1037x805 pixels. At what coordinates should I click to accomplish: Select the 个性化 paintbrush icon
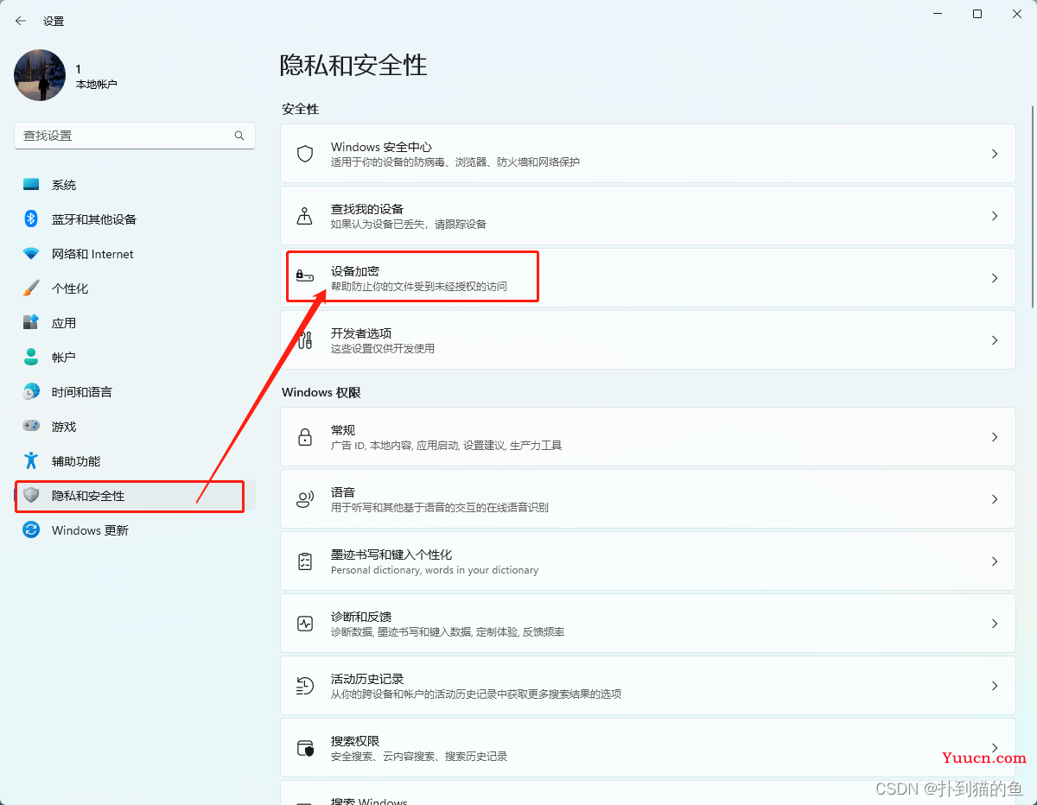coord(31,288)
